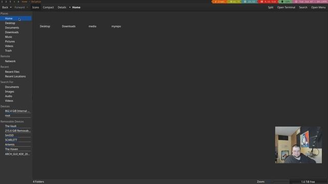Show Recent Files
This screenshot has width=328, height=184.
point(16,72)
